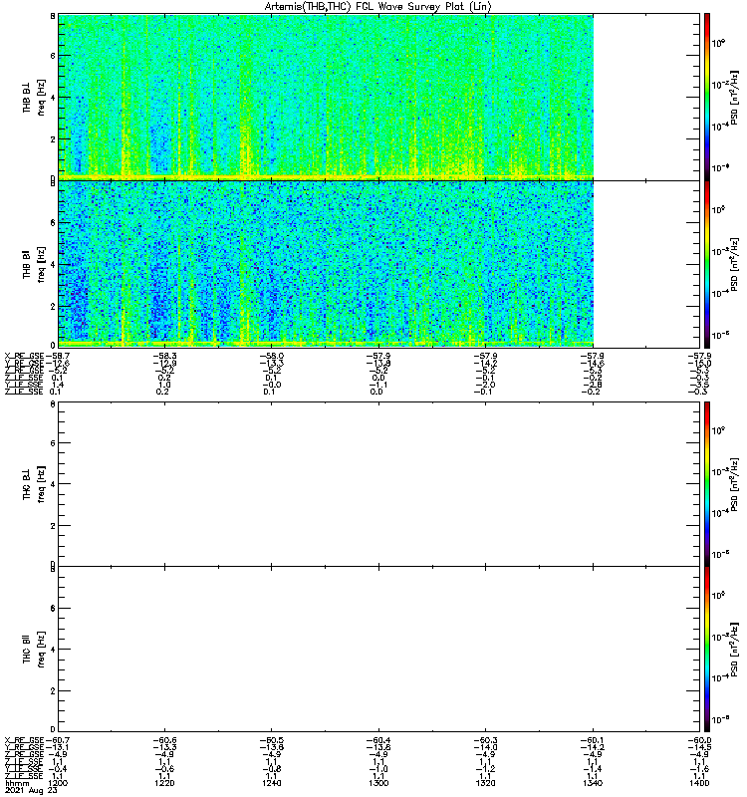Click the time label '1300'

[x=378, y=783]
